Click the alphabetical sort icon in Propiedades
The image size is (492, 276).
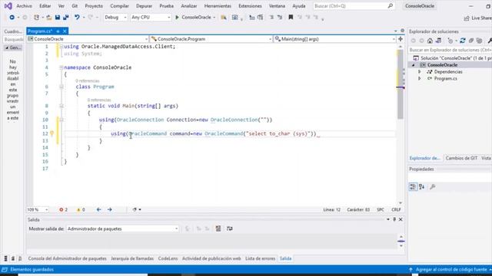(x=422, y=187)
